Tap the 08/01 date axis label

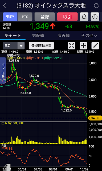pos(53,169)
